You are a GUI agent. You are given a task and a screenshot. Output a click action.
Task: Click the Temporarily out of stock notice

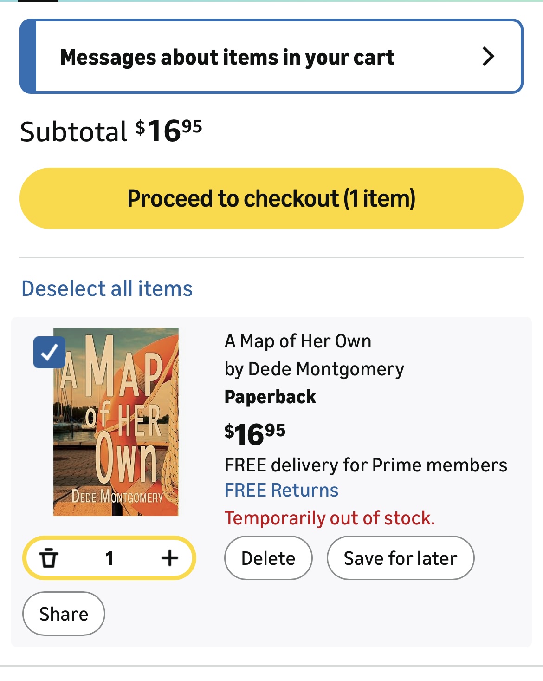coord(330,517)
